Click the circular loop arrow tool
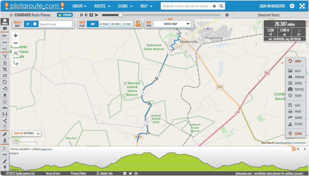Screen dimensions: 309x176 (x=5, y=82)
